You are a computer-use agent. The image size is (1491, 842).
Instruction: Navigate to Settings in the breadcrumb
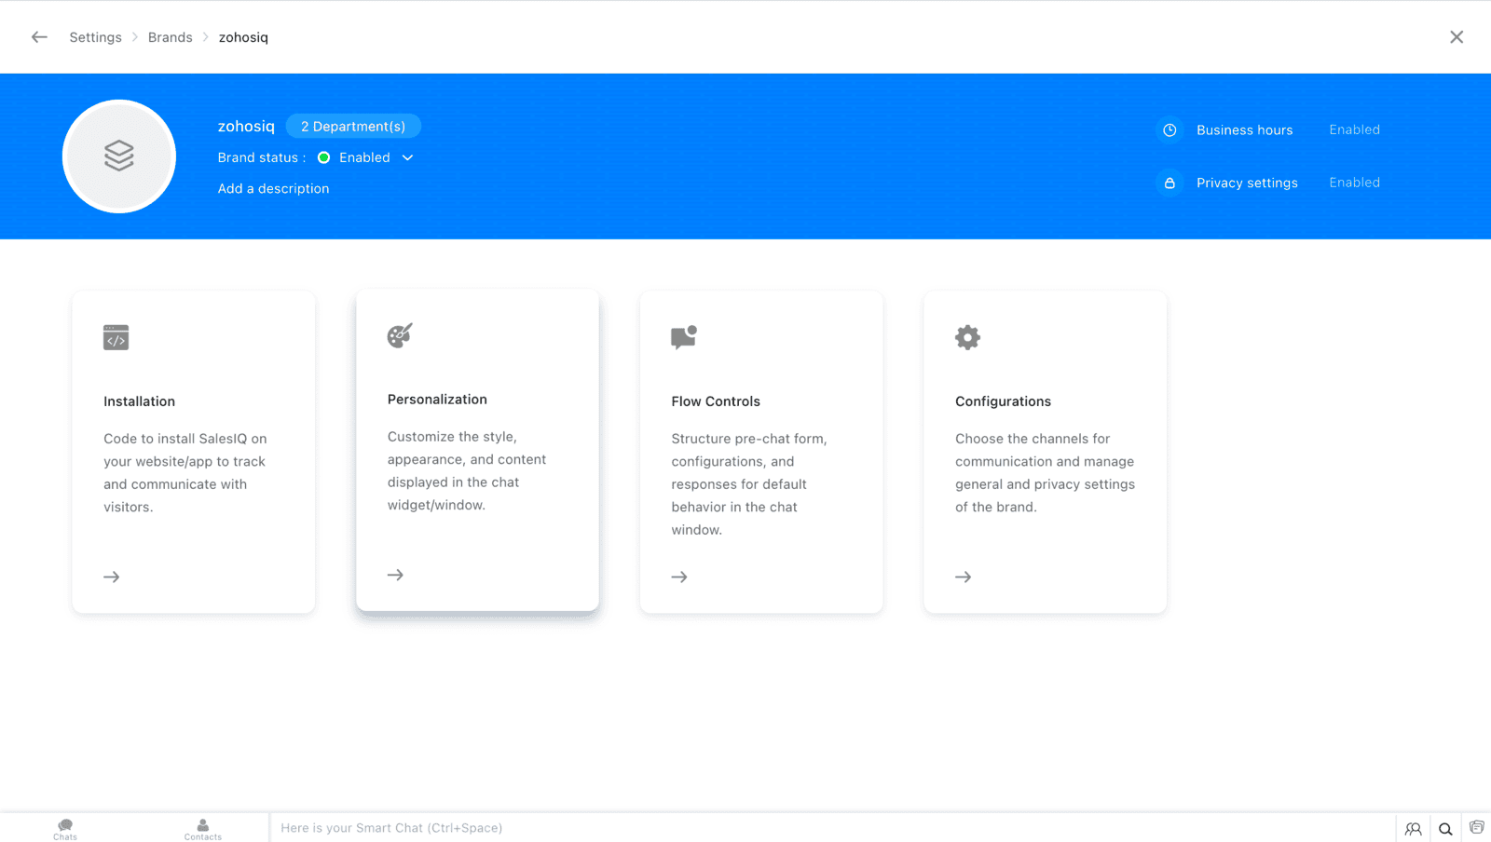click(95, 37)
